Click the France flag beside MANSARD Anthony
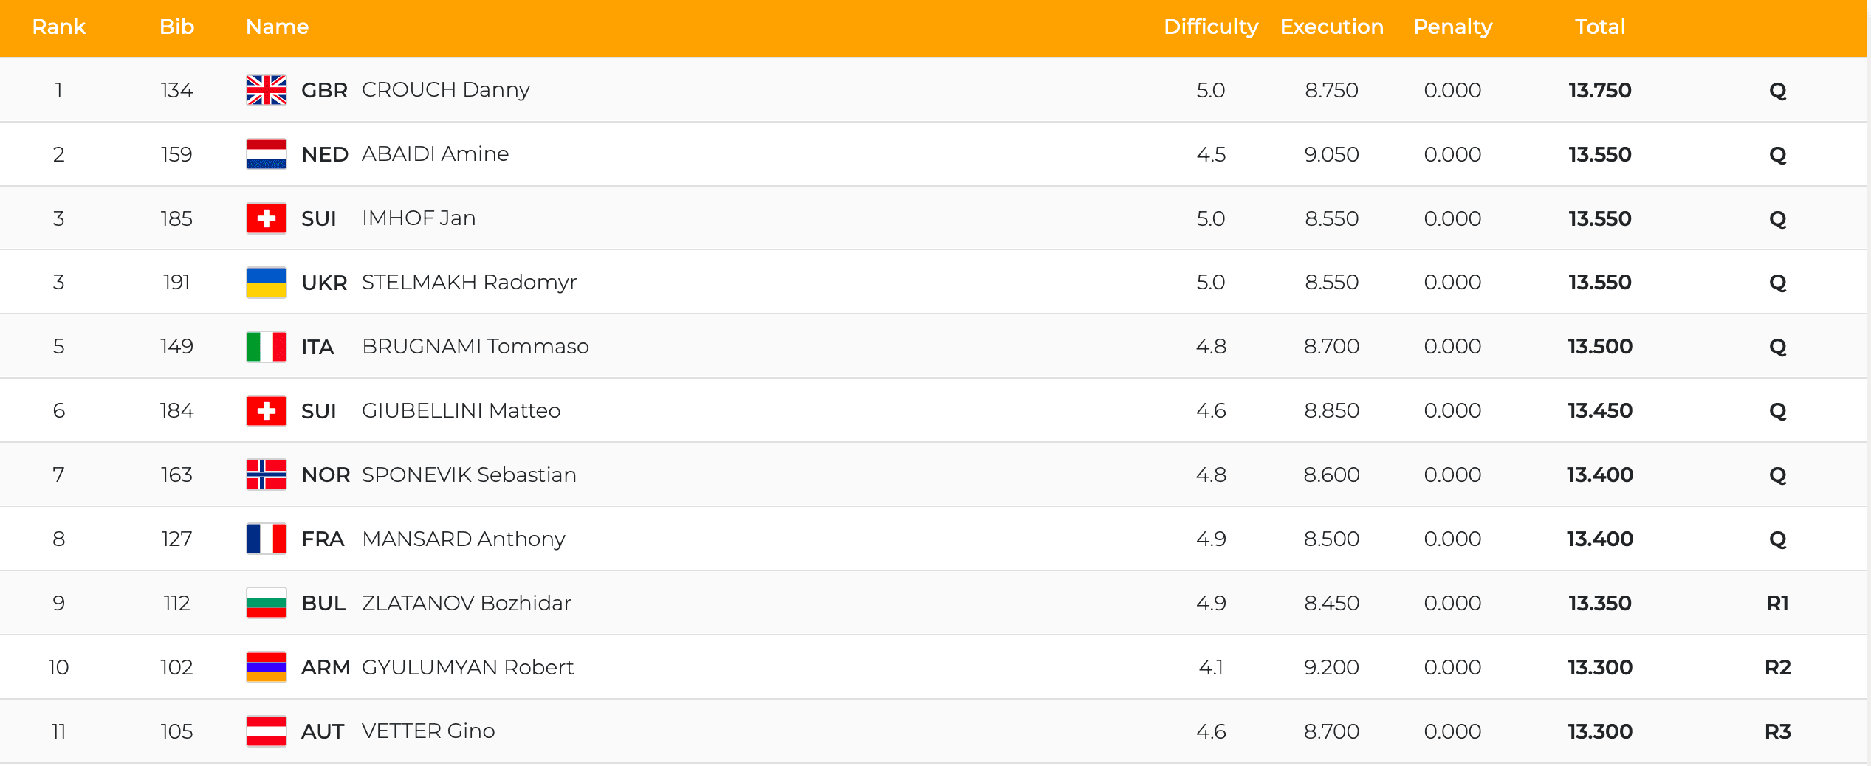This screenshot has height=766, width=1871. (x=266, y=539)
